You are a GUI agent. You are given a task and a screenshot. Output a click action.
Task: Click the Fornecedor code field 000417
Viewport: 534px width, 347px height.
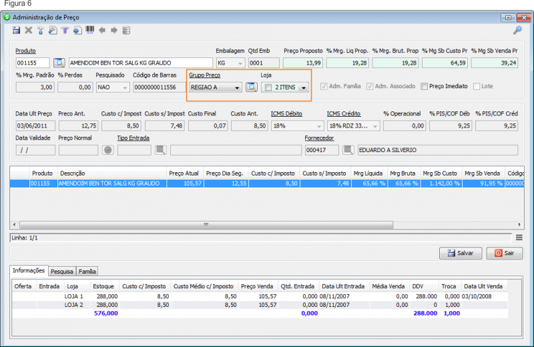[x=322, y=150]
